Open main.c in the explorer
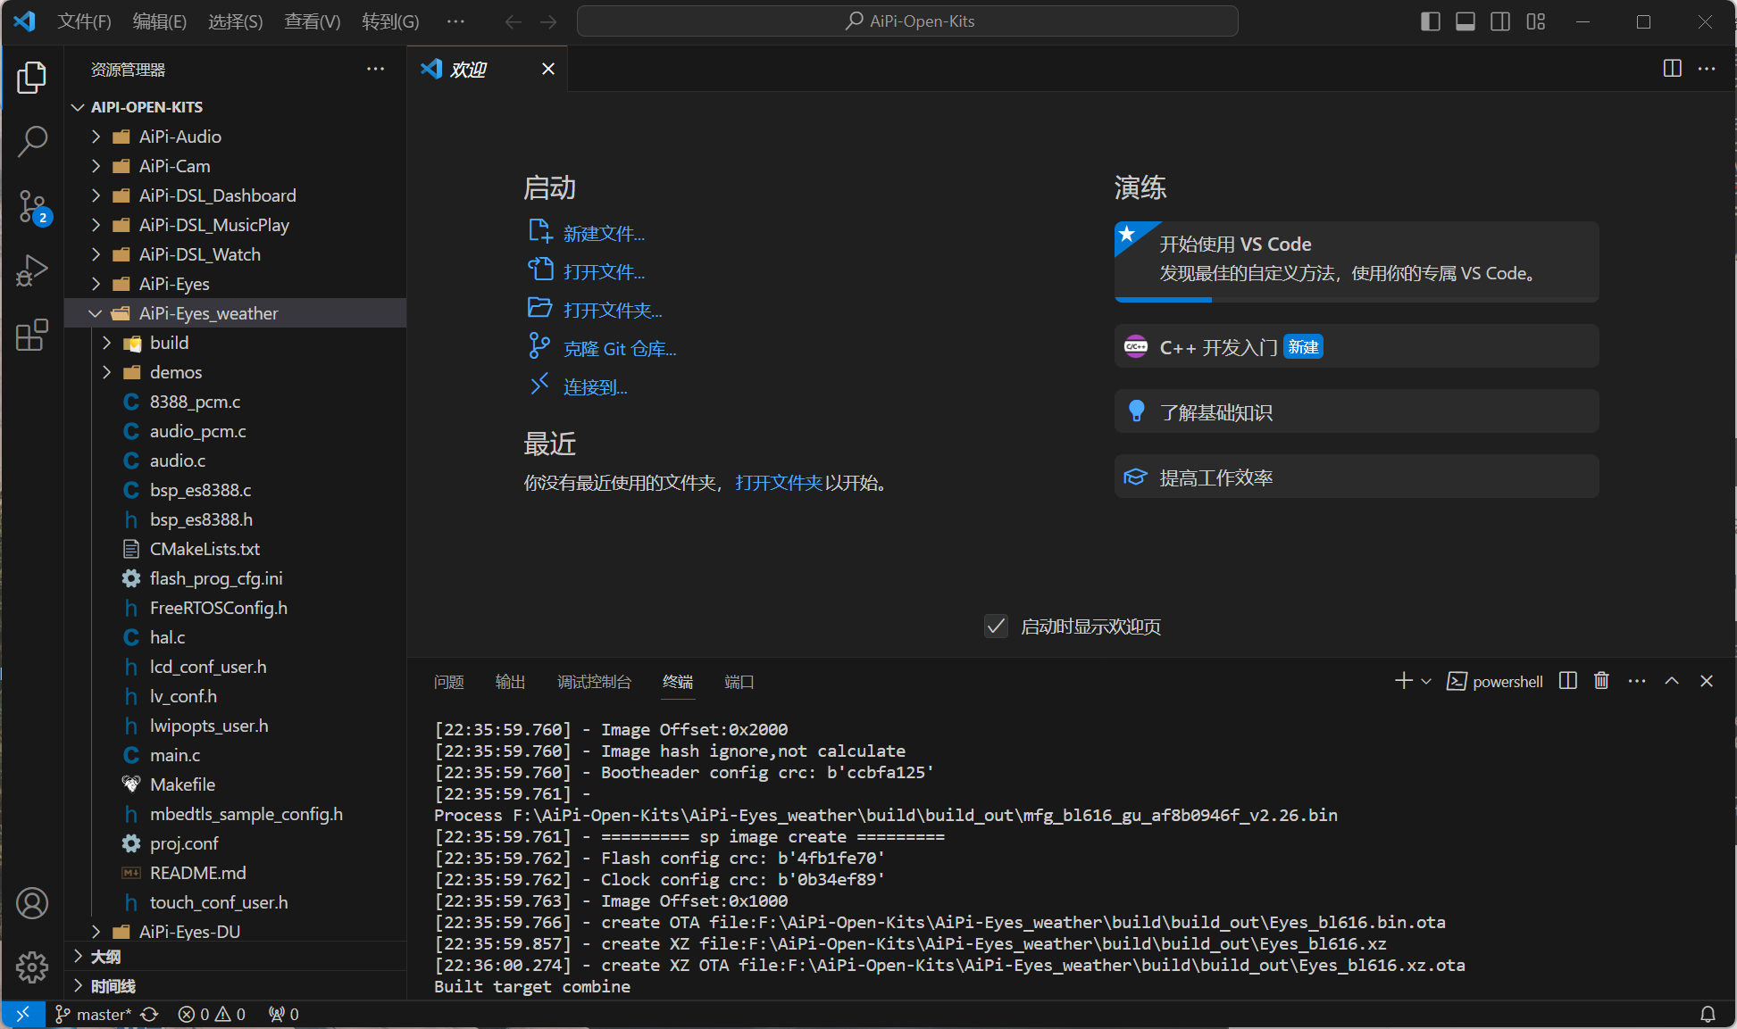The image size is (1737, 1029). point(174,755)
